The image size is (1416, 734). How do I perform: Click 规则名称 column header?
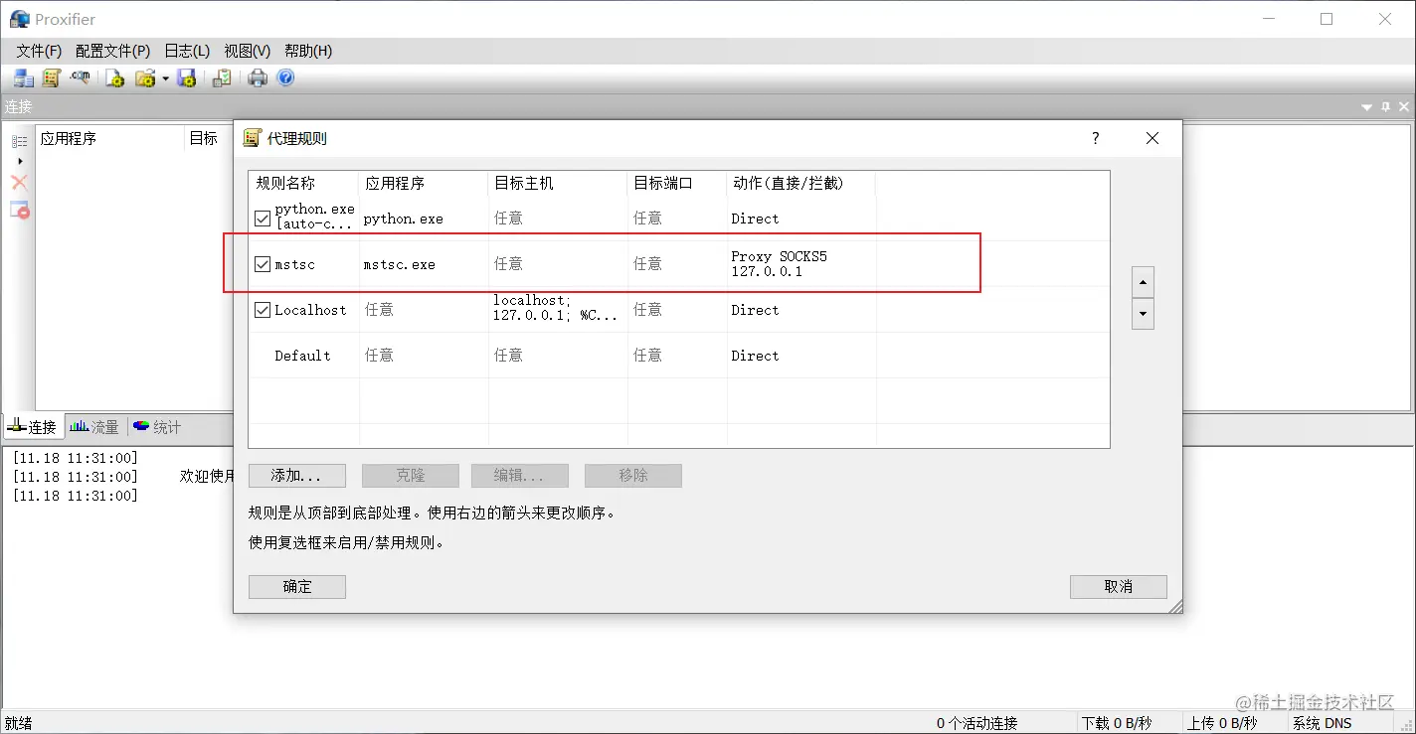pyautogui.click(x=303, y=183)
